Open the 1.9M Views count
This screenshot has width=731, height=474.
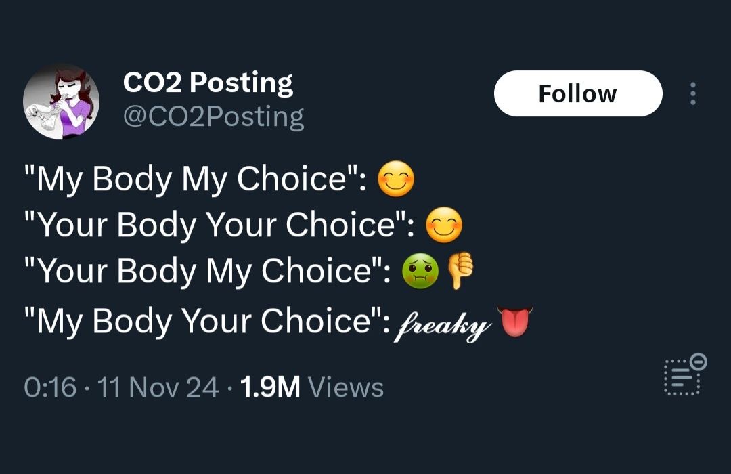pyautogui.click(x=312, y=387)
